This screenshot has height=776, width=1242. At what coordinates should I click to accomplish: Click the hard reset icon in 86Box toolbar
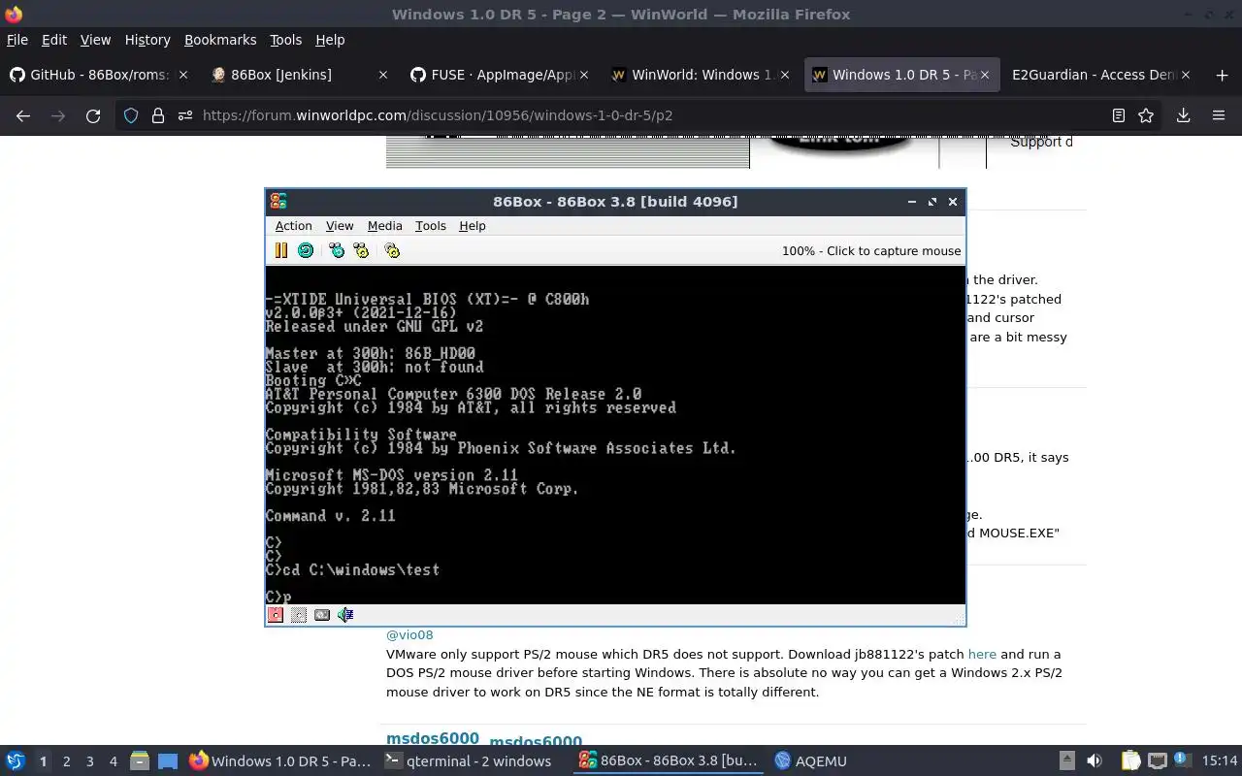[x=305, y=250]
